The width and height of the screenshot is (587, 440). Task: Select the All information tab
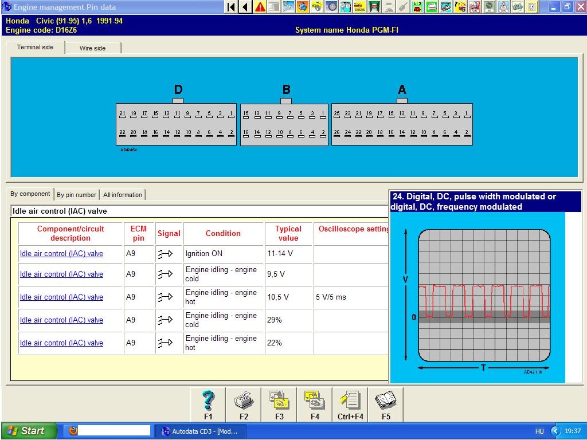coord(123,195)
